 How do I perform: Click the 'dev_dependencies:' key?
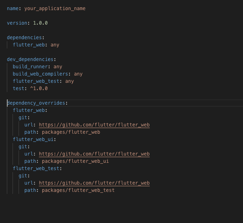[x=31, y=59]
